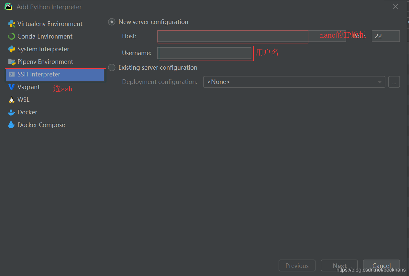Click the Port field showing 22
409x276 pixels.
click(x=386, y=36)
